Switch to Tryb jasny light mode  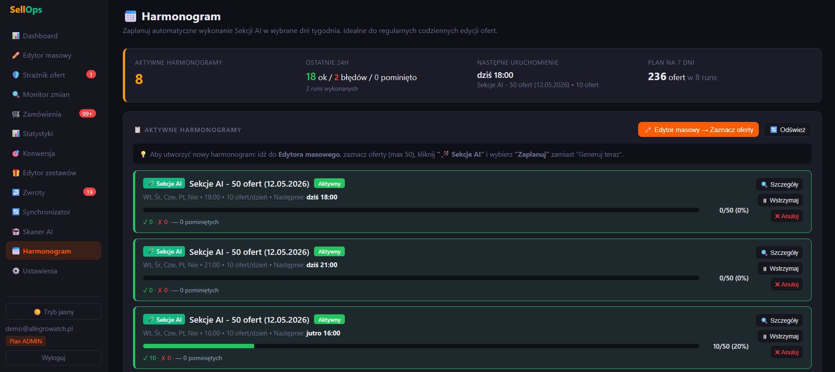coord(53,312)
